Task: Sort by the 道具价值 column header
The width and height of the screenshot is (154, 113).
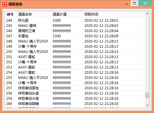Action: click(66, 14)
